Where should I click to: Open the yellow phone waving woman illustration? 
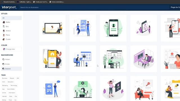click(x=52, y=59)
